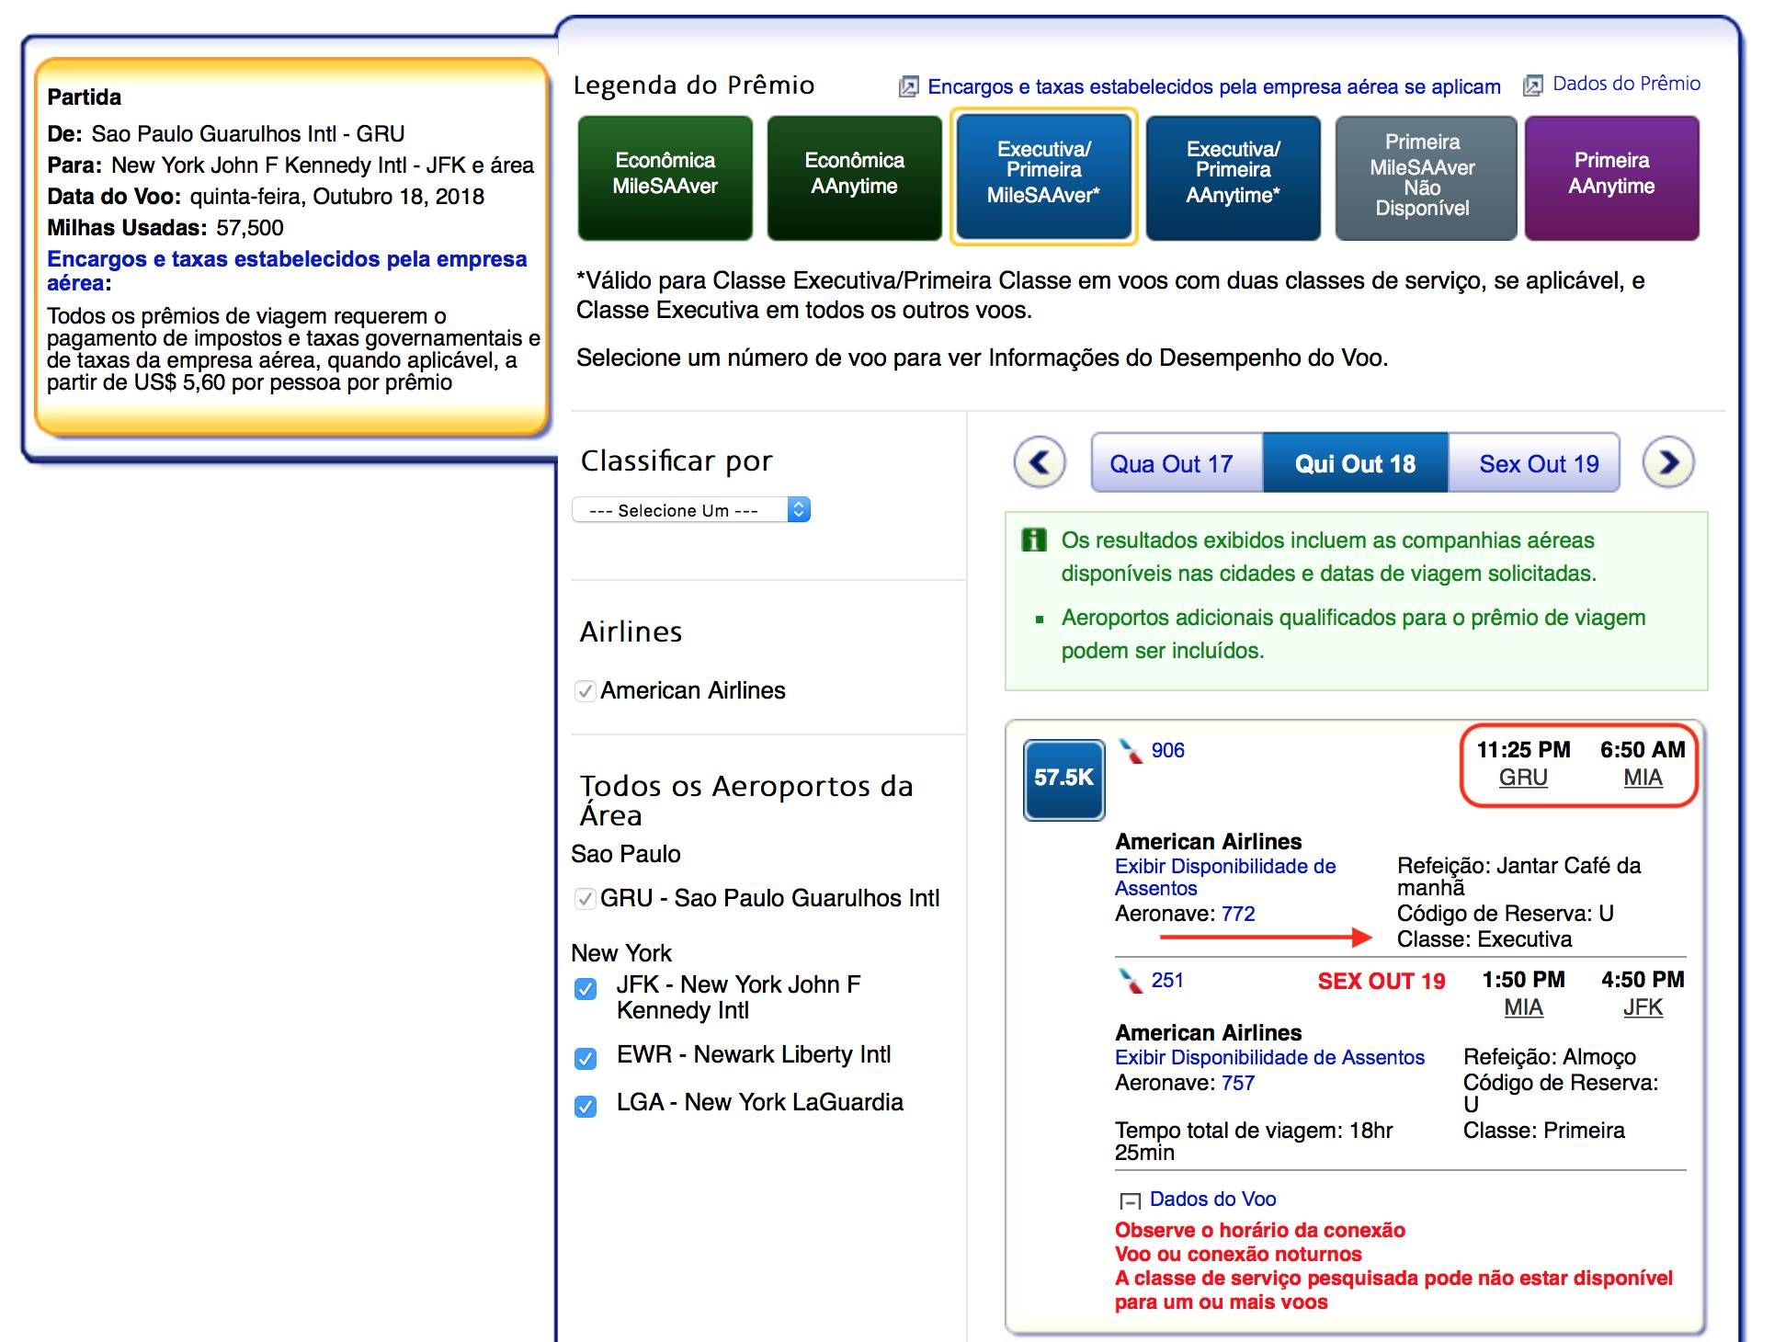Select Primeira AAnytime award type

coord(1612,177)
